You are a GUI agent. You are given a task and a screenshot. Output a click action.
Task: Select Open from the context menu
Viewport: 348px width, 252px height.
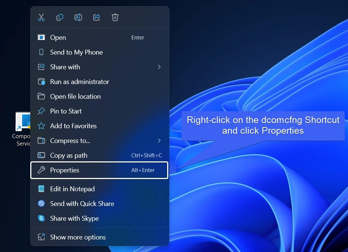[100, 38]
